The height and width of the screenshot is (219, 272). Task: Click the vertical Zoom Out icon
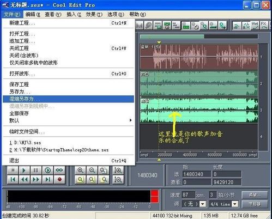coord(118,180)
